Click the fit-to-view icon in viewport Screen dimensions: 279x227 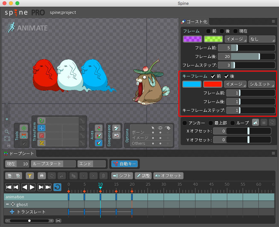coord(7,139)
